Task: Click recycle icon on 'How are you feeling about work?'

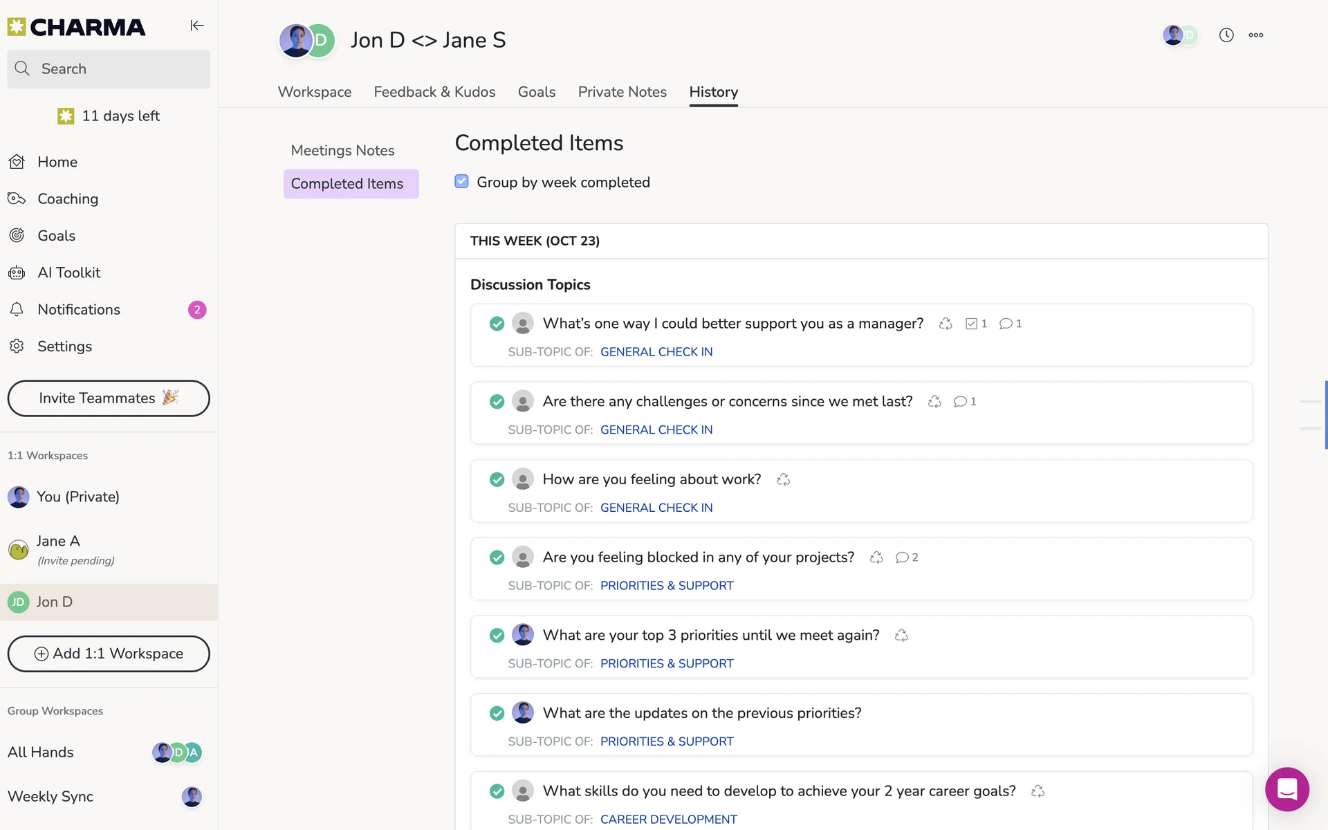Action: pyautogui.click(x=783, y=479)
